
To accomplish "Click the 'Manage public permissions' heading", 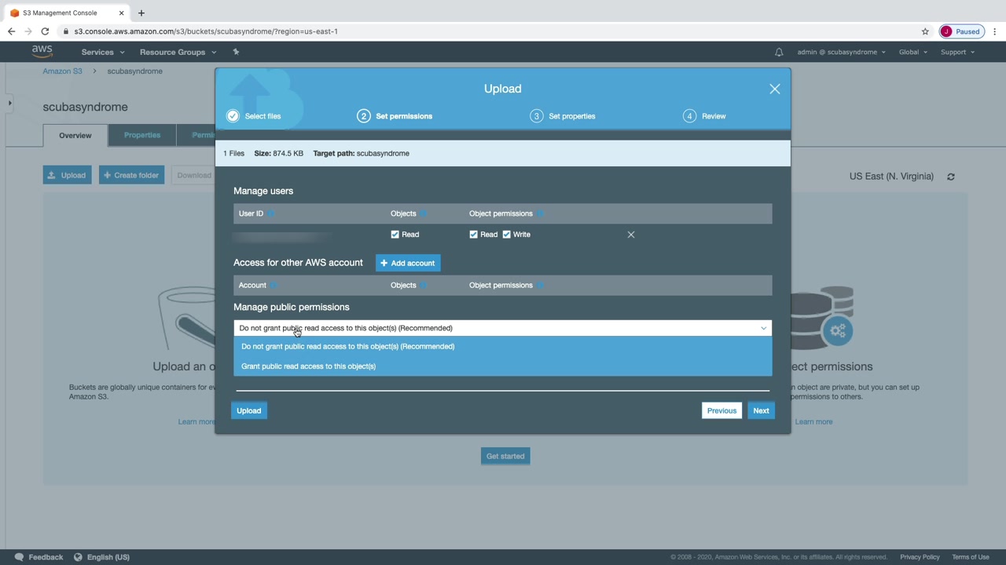I will point(292,307).
